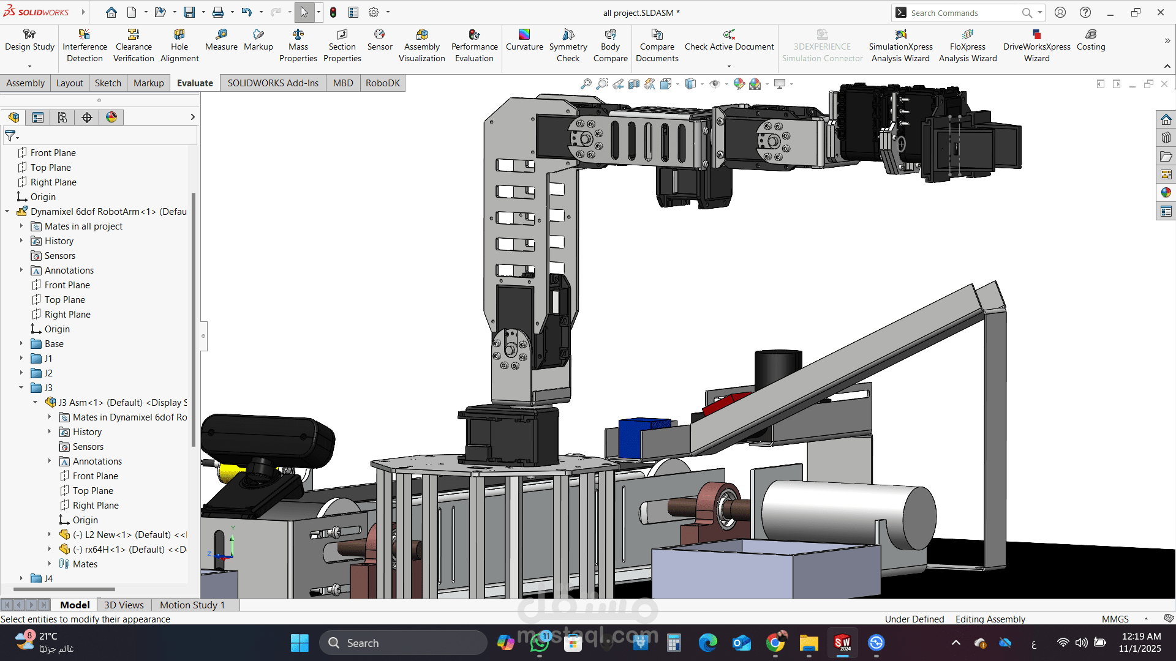
Task: Open the PropertyManager tab icon
Action: click(38, 118)
